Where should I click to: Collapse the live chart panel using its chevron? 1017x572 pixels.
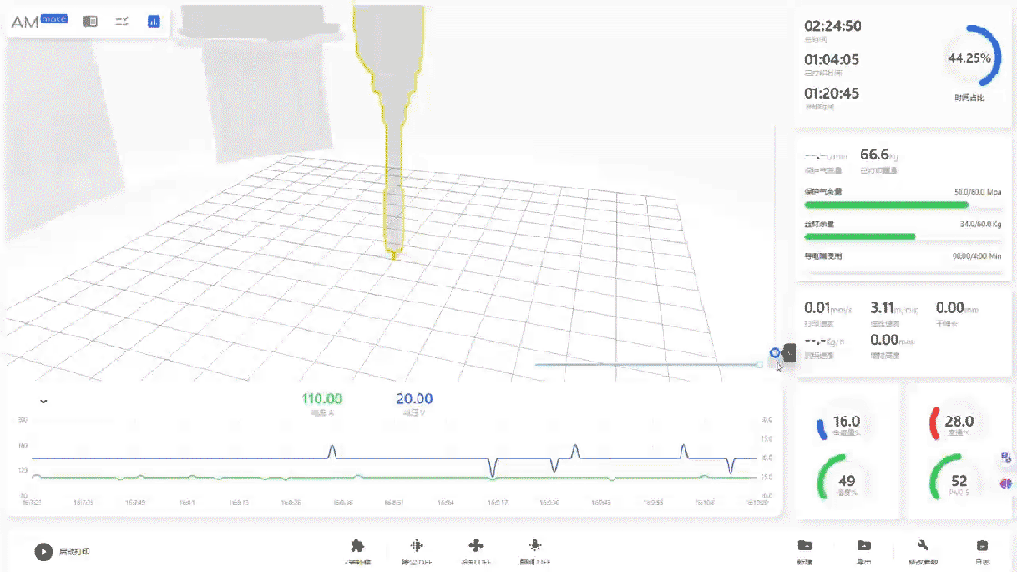(x=43, y=400)
